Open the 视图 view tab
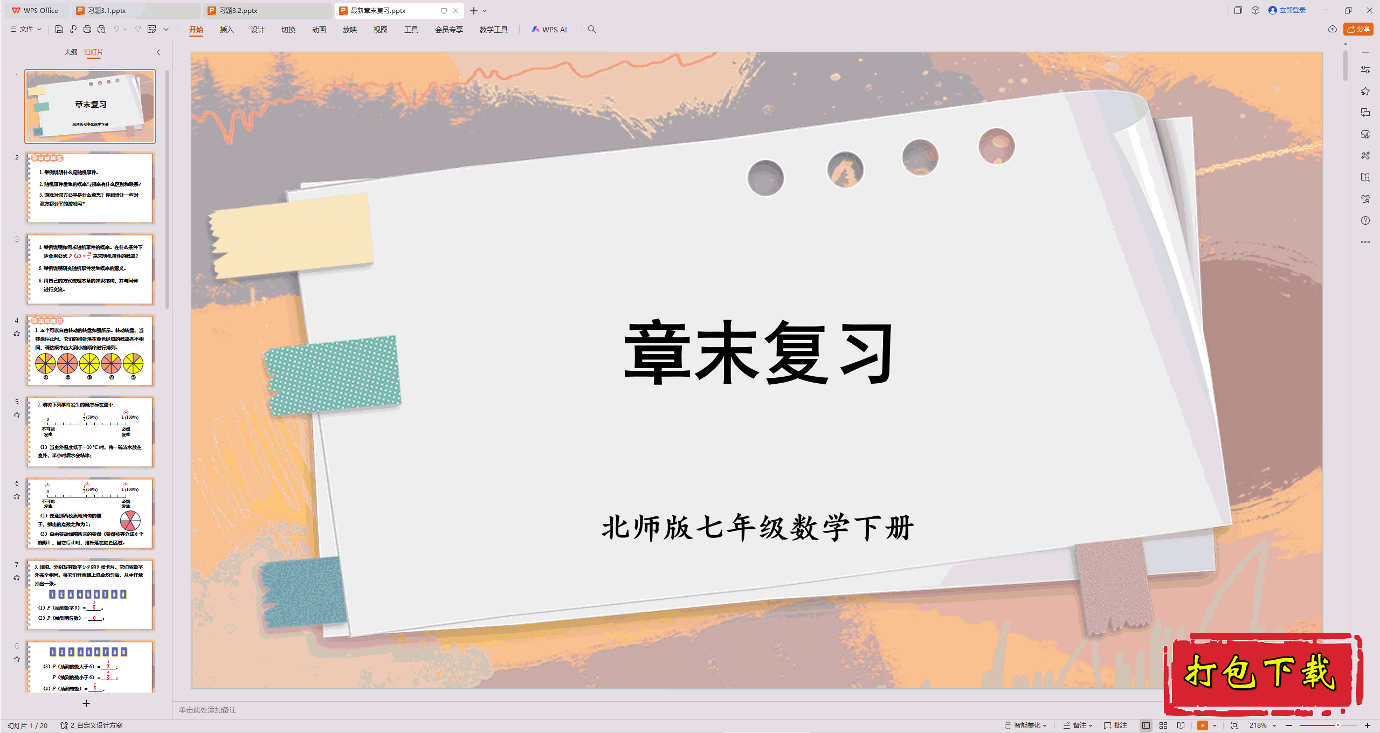The width and height of the screenshot is (1380, 733). (x=381, y=30)
